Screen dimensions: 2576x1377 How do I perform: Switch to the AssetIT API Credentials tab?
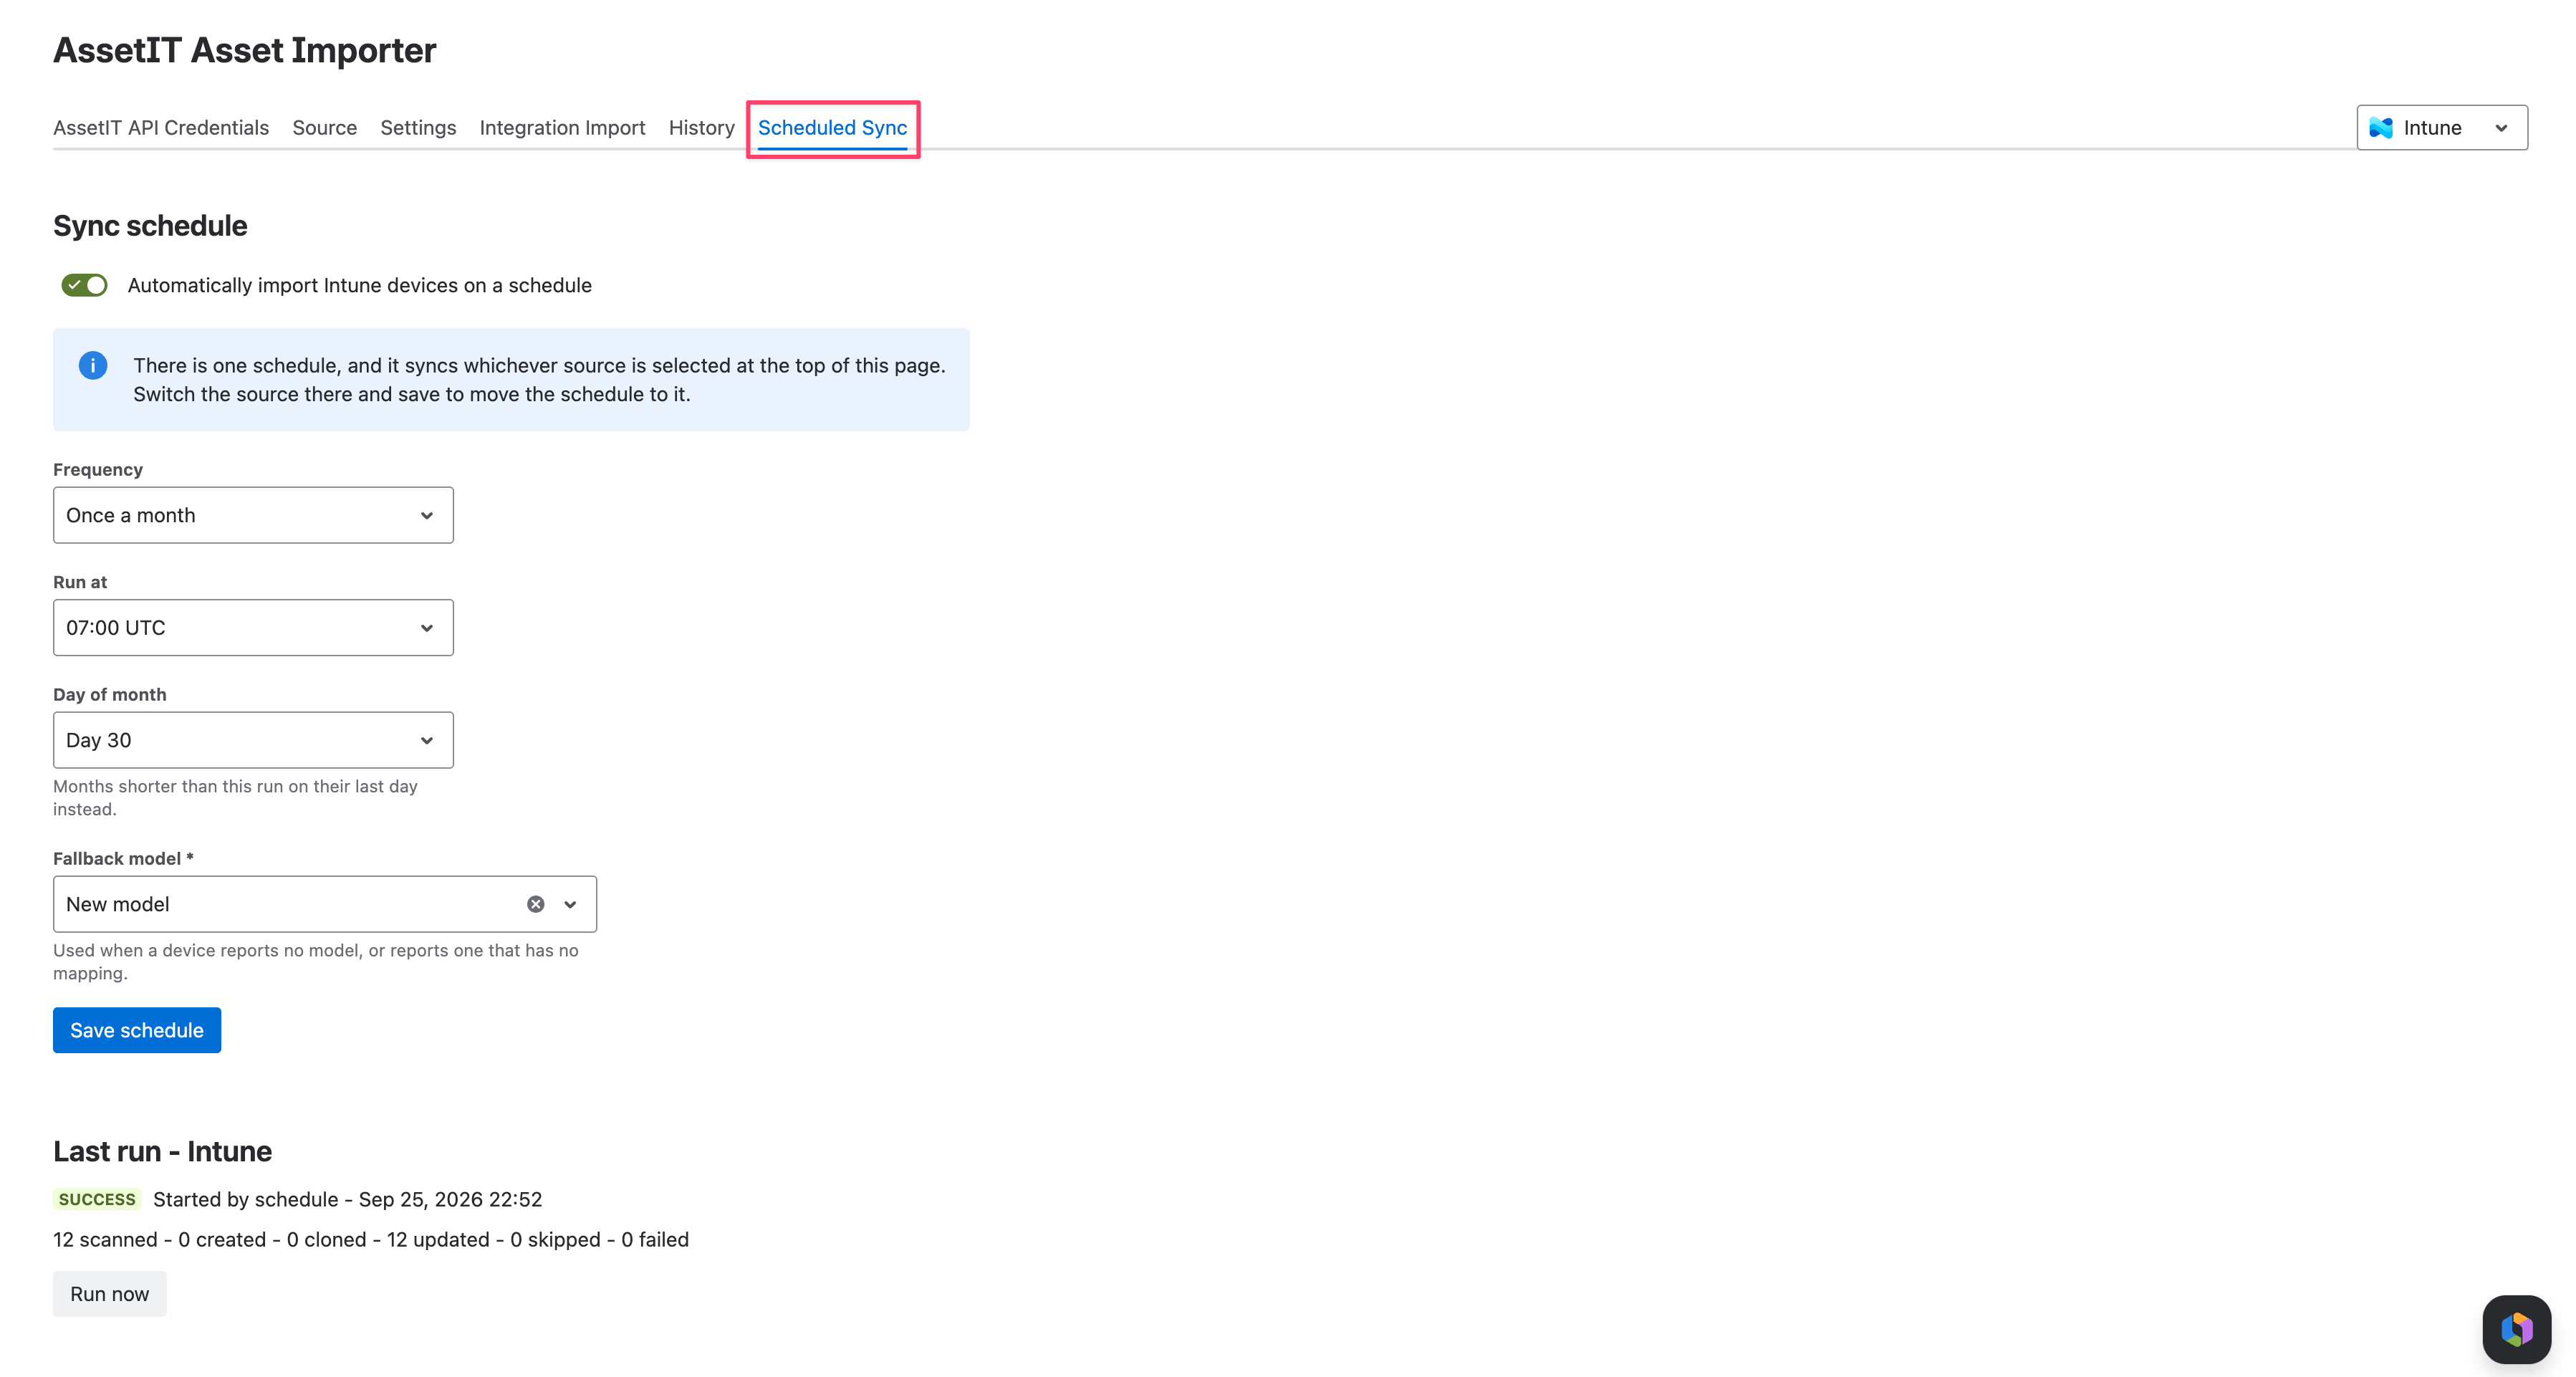click(161, 128)
